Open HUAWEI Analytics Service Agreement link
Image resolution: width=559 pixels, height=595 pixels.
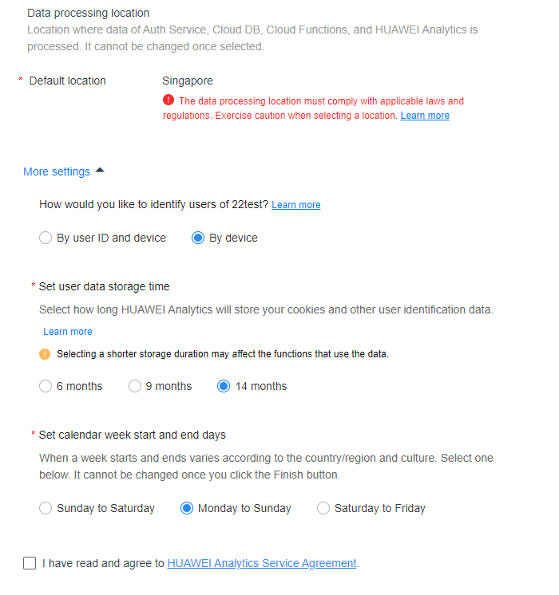click(x=261, y=563)
